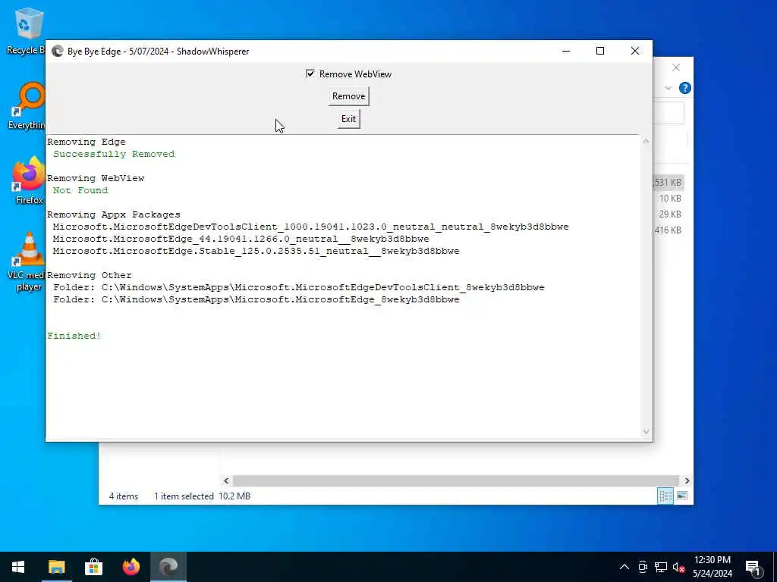Click the 'Removing Edge' log heading

pos(87,142)
